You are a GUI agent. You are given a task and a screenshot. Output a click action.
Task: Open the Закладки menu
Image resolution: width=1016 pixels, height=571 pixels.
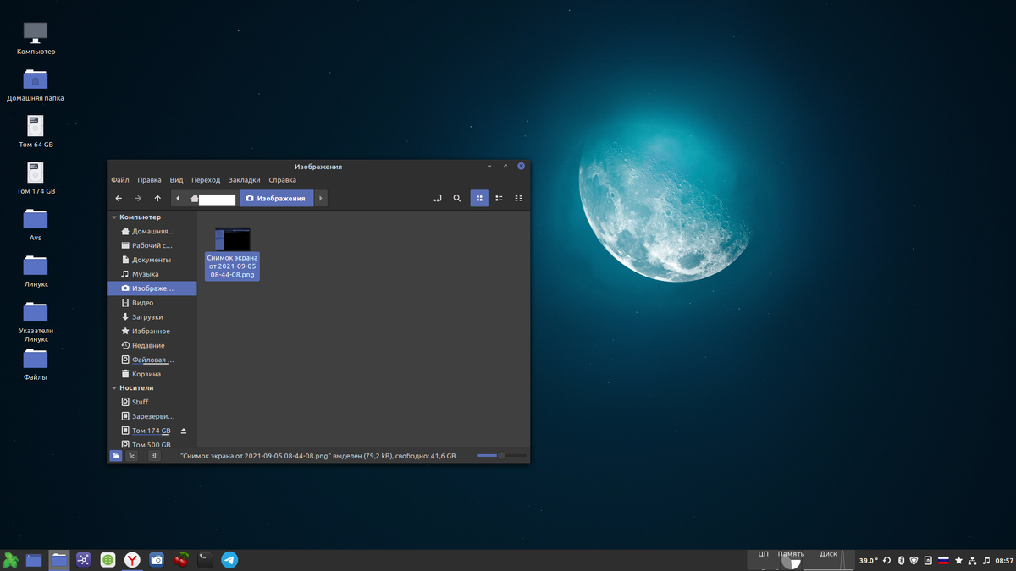(245, 180)
